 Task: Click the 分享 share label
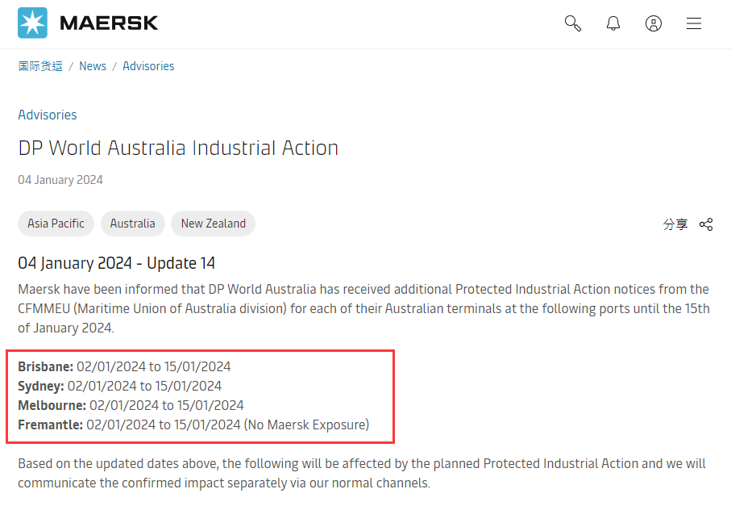point(675,224)
